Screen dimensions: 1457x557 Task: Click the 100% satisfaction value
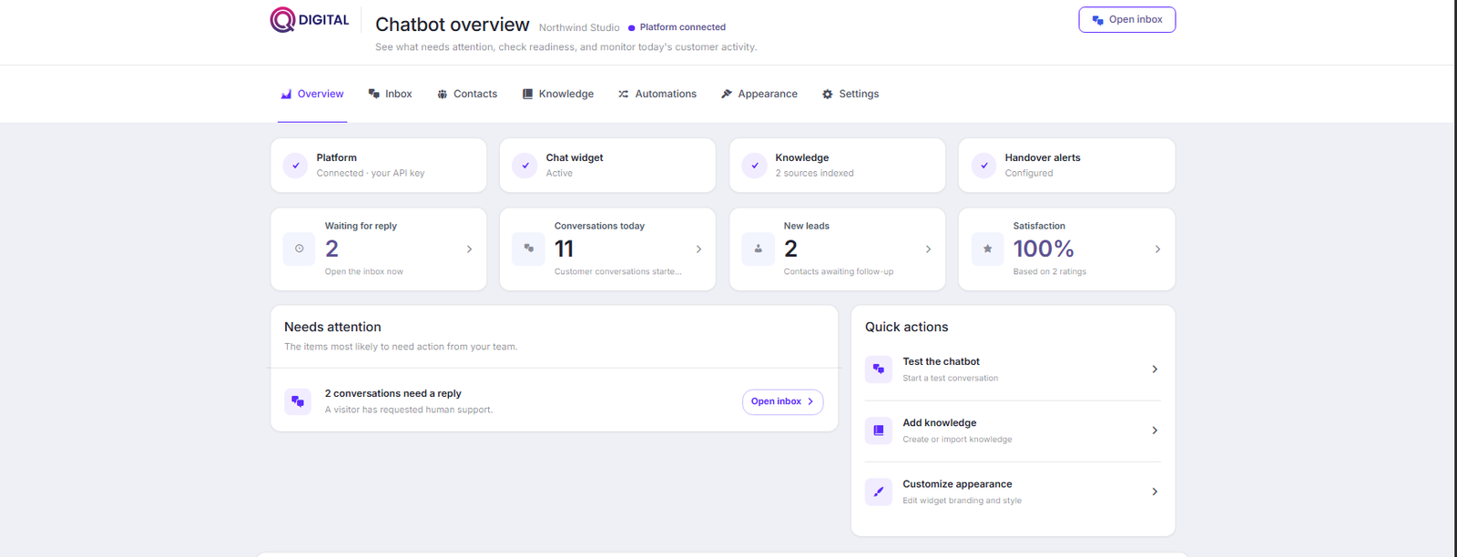(x=1044, y=248)
